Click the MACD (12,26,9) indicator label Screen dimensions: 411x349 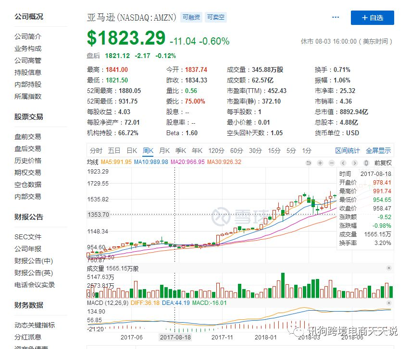tap(108, 302)
